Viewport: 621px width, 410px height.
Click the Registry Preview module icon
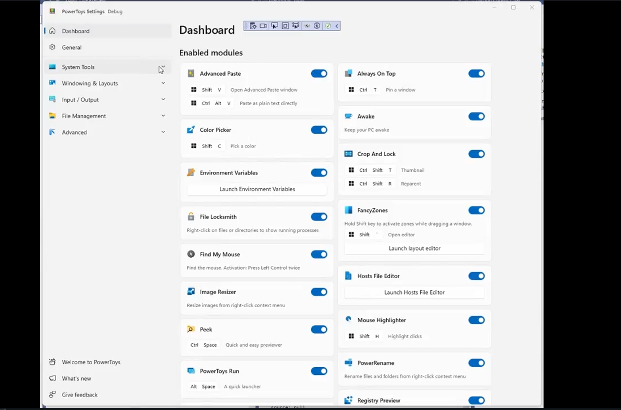(x=349, y=400)
